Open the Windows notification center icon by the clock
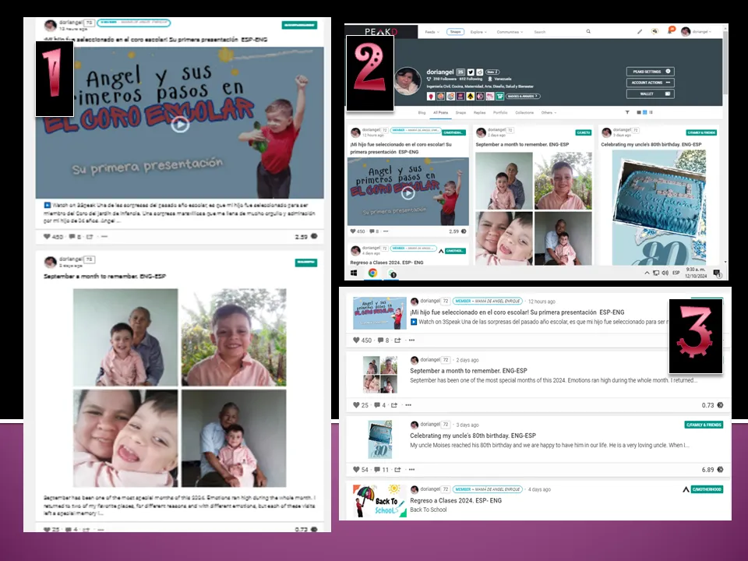This screenshot has height=561, width=748. pyautogui.click(x=717, y=273)
